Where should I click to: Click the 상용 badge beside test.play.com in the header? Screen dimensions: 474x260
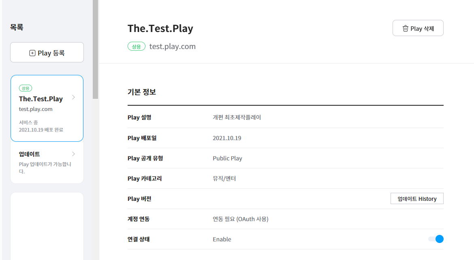click(137, 47)
